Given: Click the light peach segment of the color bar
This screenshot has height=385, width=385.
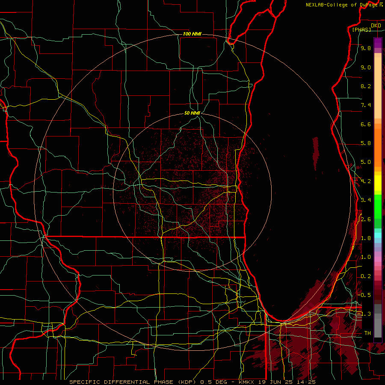Looking at the screenshot, I should point(378,88).
